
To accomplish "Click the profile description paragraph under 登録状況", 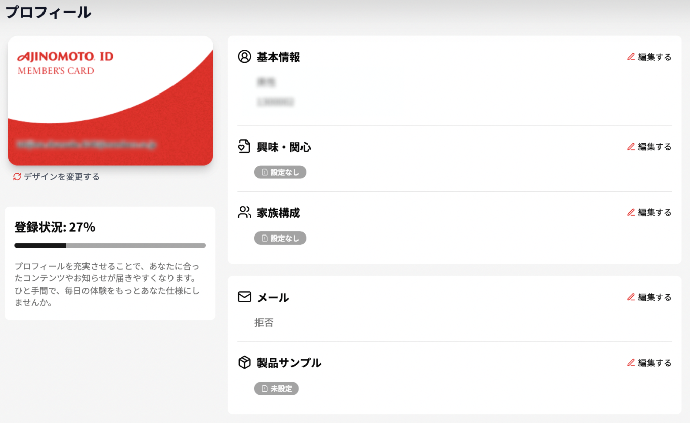I will click(107, 284).
